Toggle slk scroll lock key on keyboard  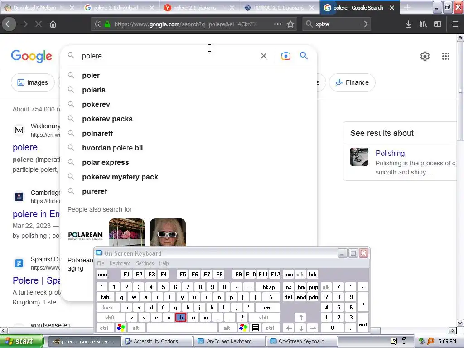(x=300, y=274)
